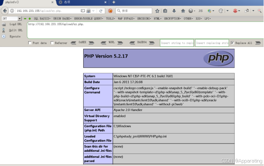
Task: Click the php logo link
Action: click(218, 58)
